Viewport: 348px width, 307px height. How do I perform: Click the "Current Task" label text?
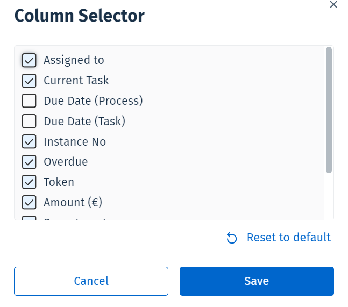[76, 81]
